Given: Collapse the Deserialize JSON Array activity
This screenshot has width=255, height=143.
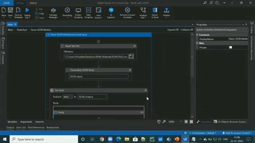Looking at the screenshot, I should tap(130, 70).
